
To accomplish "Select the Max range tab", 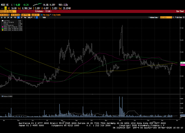I will coord(25,17).
